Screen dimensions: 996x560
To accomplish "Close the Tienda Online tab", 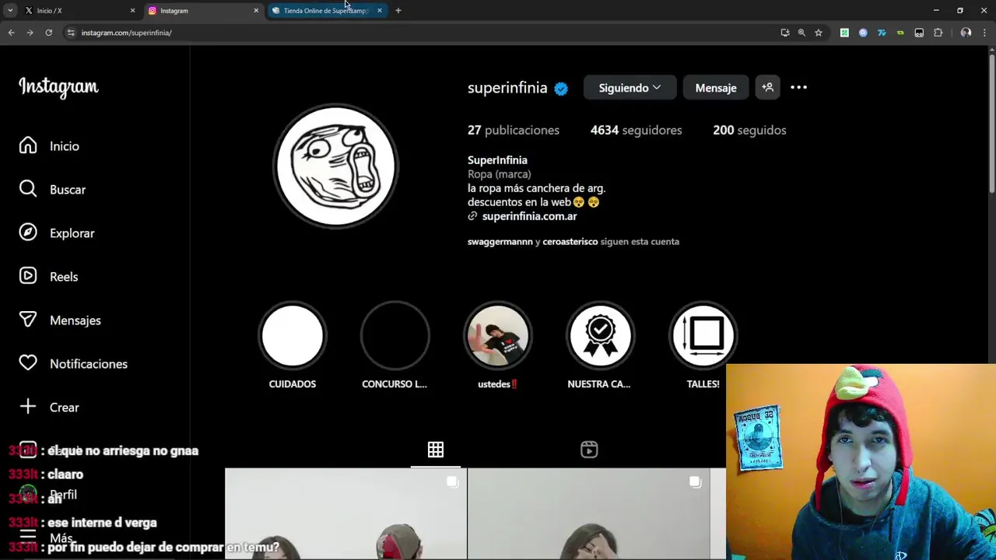I will coord(380,10).
